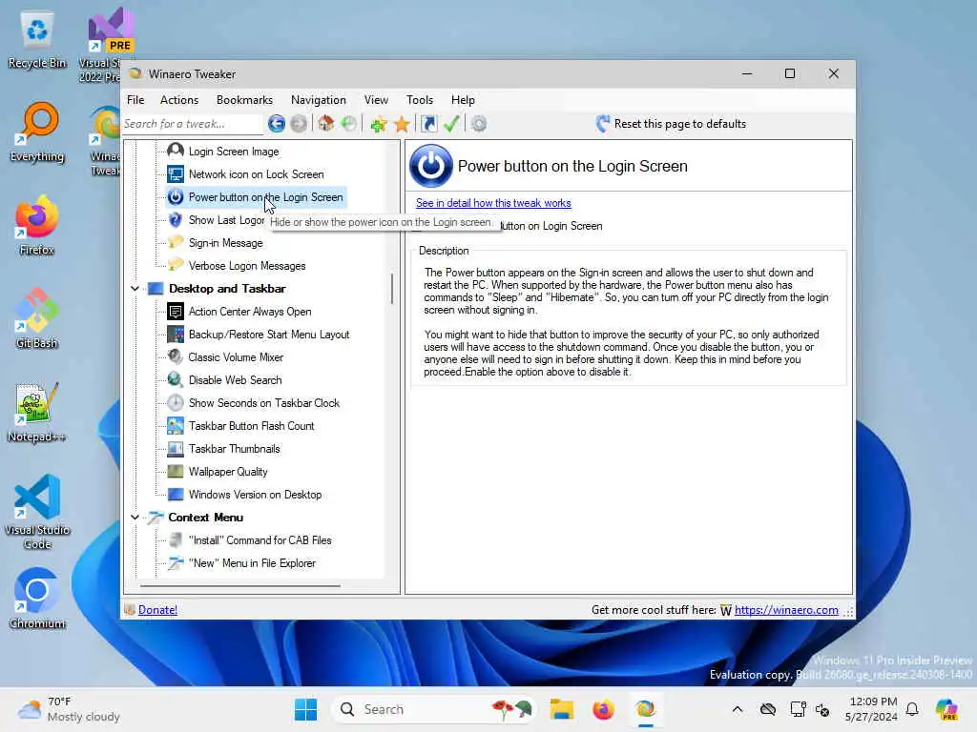
Task: Select Visual Studio Code desktop shortcut
Action: click(37, 512)
